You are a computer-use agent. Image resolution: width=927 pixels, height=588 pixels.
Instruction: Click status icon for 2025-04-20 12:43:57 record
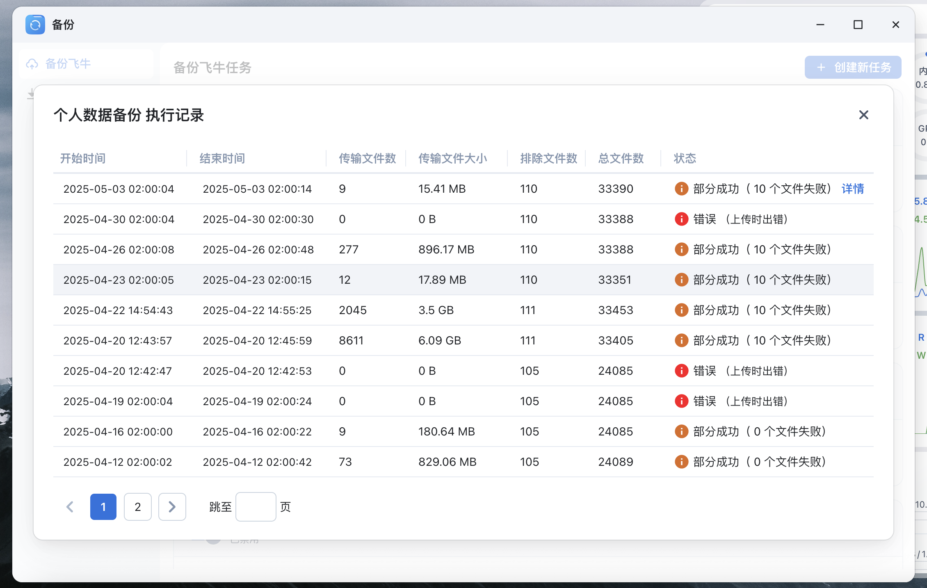681,340
